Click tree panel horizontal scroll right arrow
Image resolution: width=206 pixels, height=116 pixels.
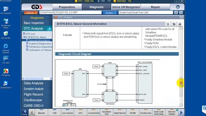pos(51,79)
